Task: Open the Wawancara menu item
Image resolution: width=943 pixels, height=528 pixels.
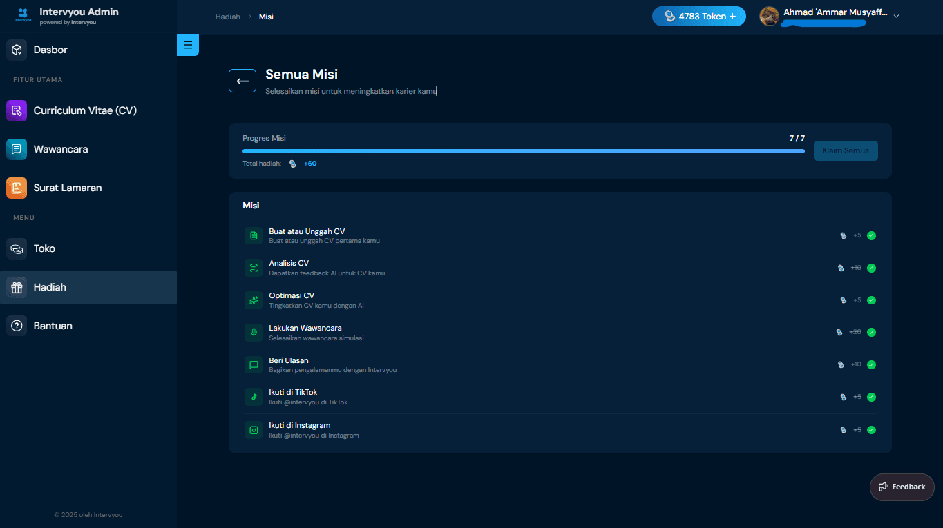Action: (88, 149)
